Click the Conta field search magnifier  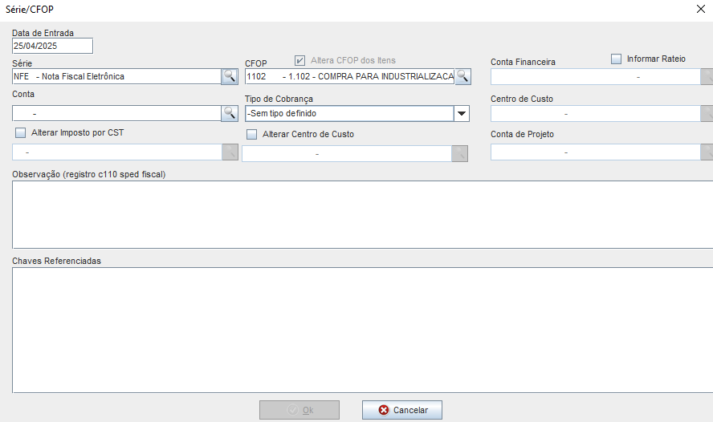pos(230,114)
